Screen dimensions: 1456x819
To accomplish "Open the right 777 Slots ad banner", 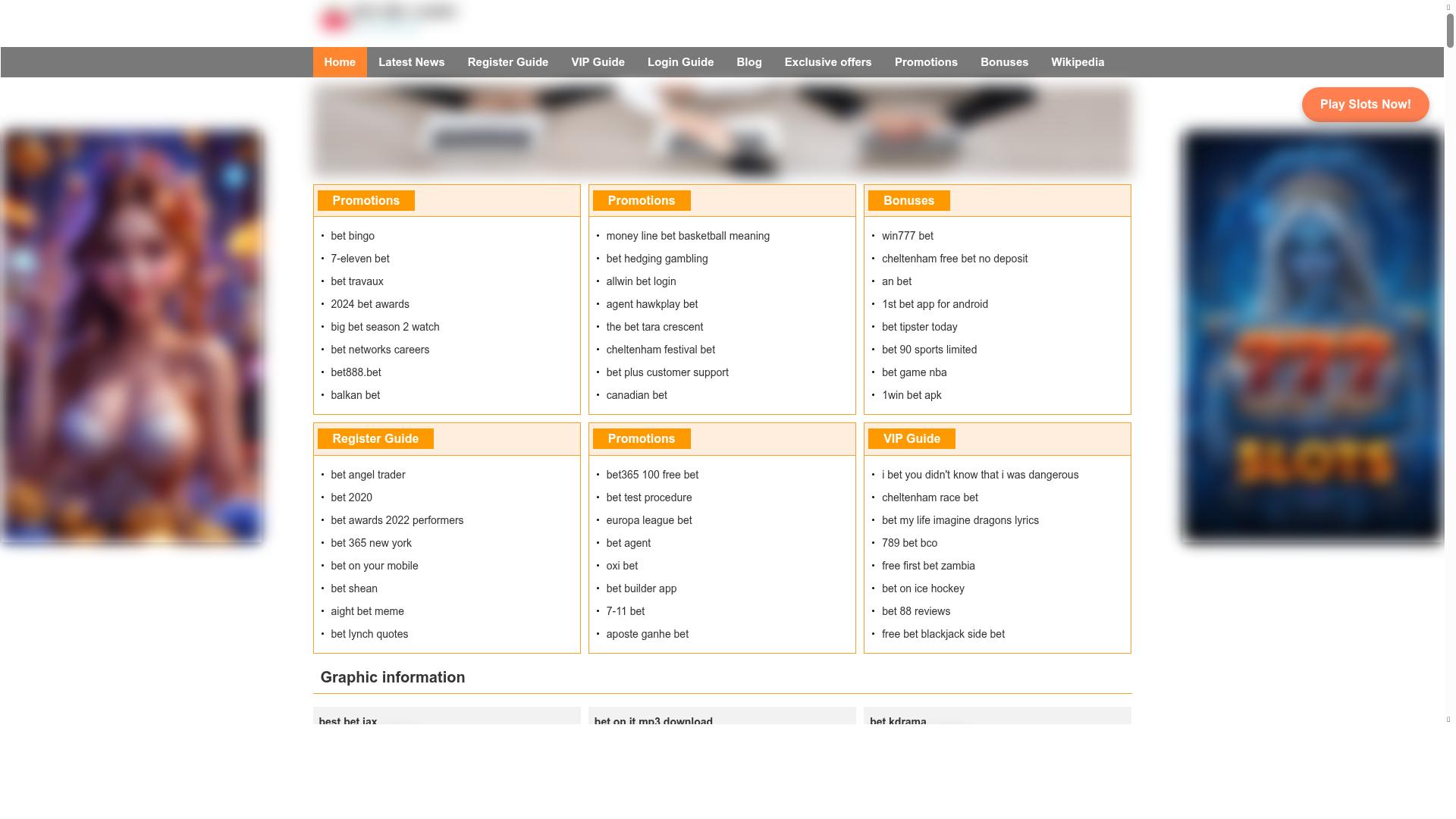I will pos(1312,337).
